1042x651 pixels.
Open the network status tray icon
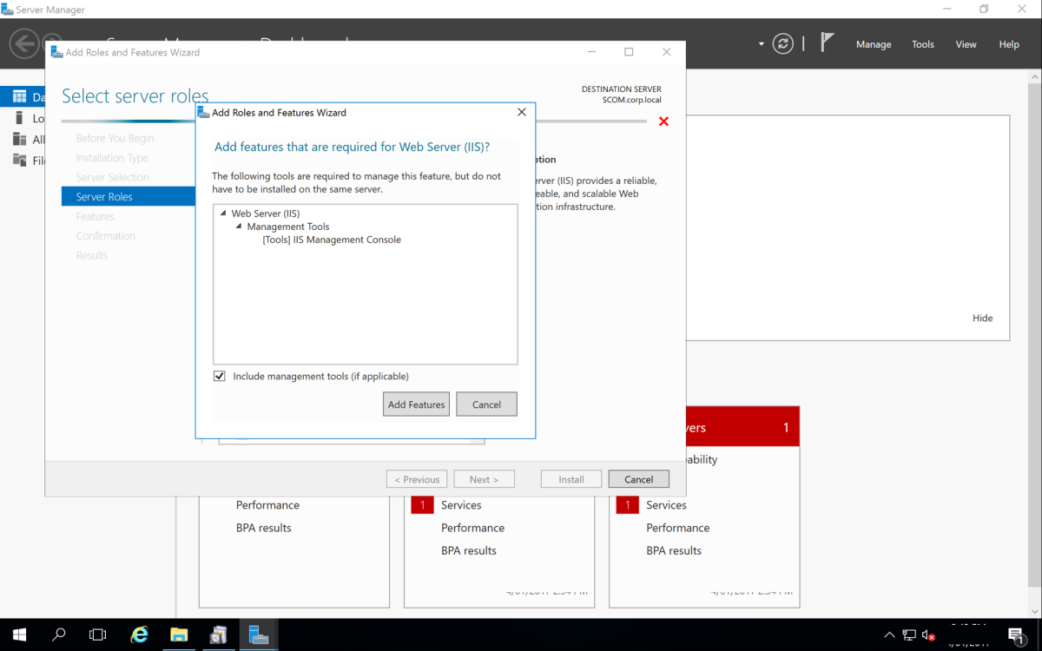(907, 635)
